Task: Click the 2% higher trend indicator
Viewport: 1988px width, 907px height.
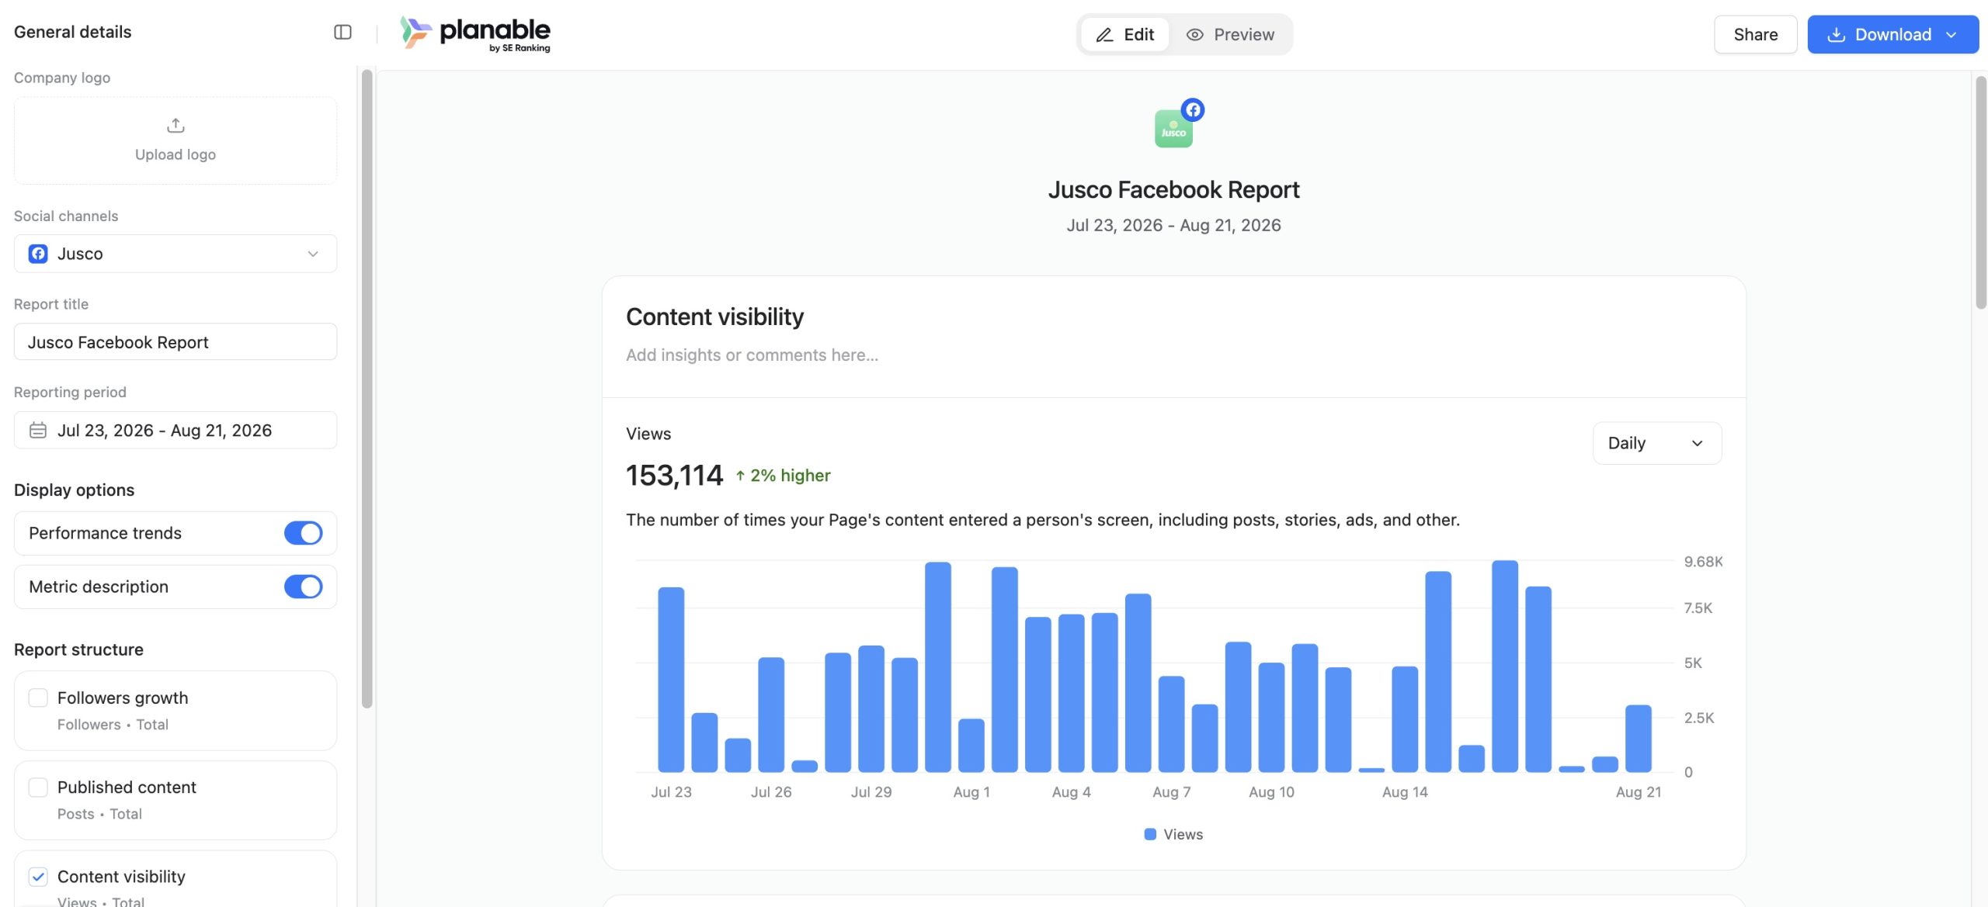Action: pyautogui.click(x=783, y=476)
